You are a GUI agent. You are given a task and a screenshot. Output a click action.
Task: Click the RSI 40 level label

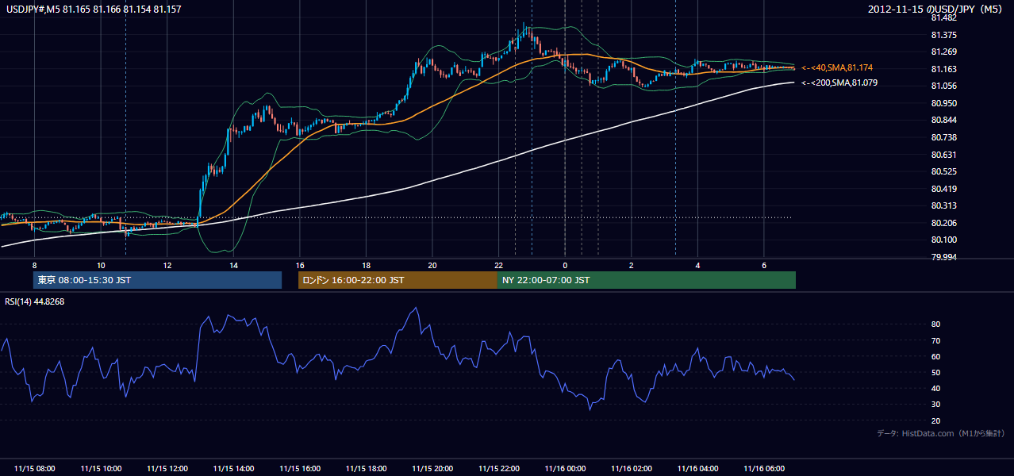(936, 388)
